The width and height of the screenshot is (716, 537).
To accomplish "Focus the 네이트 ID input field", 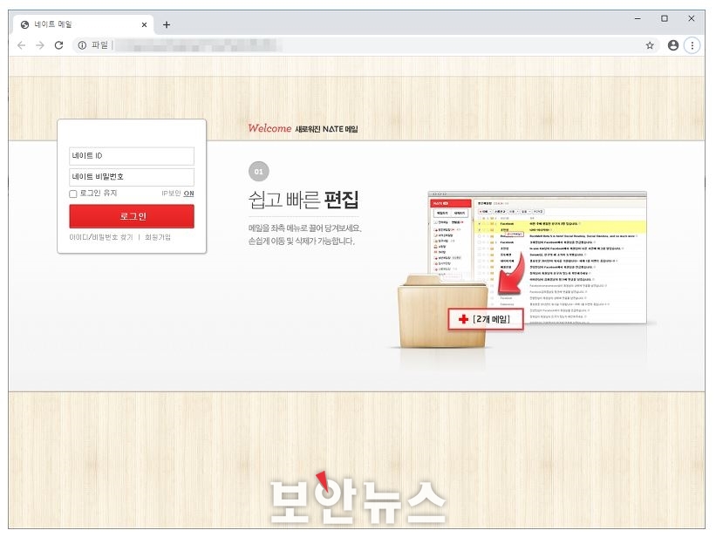I will pyautogui.click(x=132, y=156).
